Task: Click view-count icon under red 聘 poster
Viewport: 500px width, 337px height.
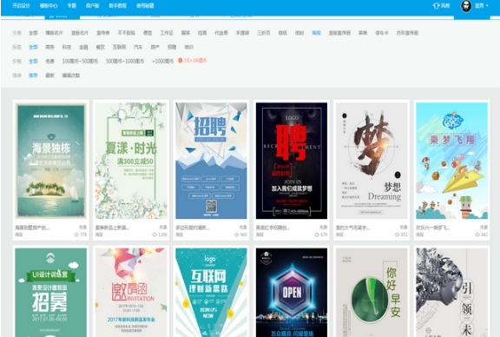Action: tap(317, 235)
